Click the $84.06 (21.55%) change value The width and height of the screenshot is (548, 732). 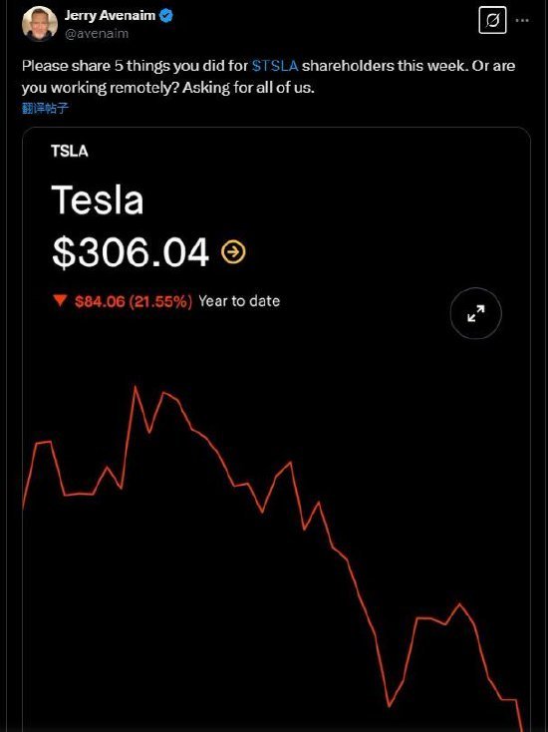point(134,301)
